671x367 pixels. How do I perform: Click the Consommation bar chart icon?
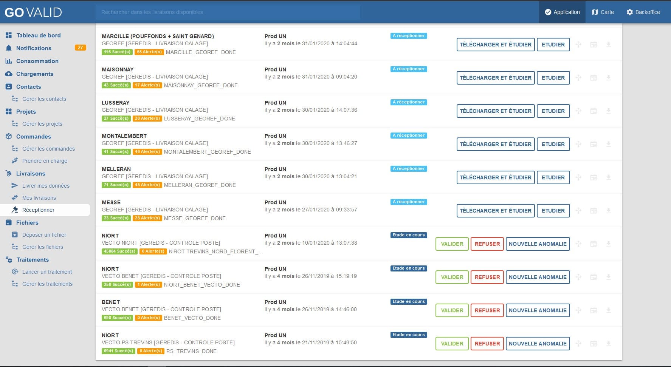tap(9, 61)
